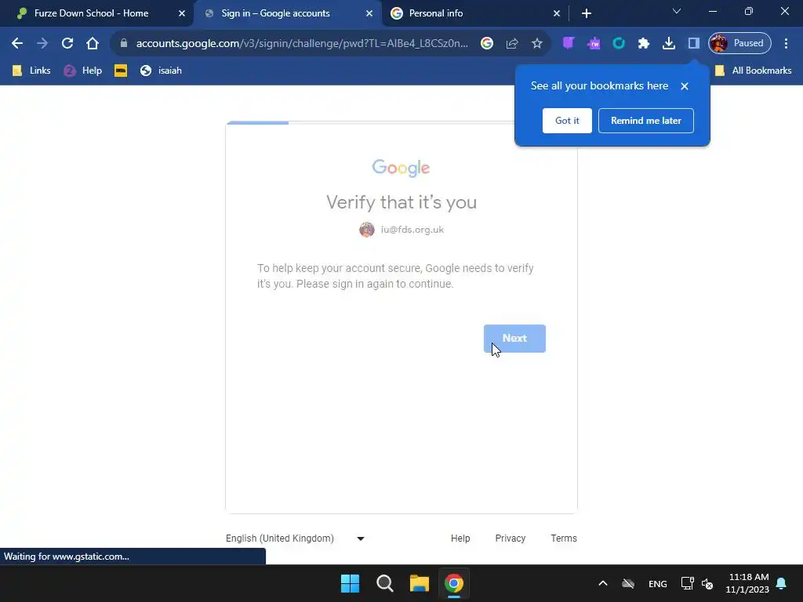Image resolution: width=803 pixels, height=602 pixels.
Task: Open Chrome three-dot menu
Action: pos(786,44)
